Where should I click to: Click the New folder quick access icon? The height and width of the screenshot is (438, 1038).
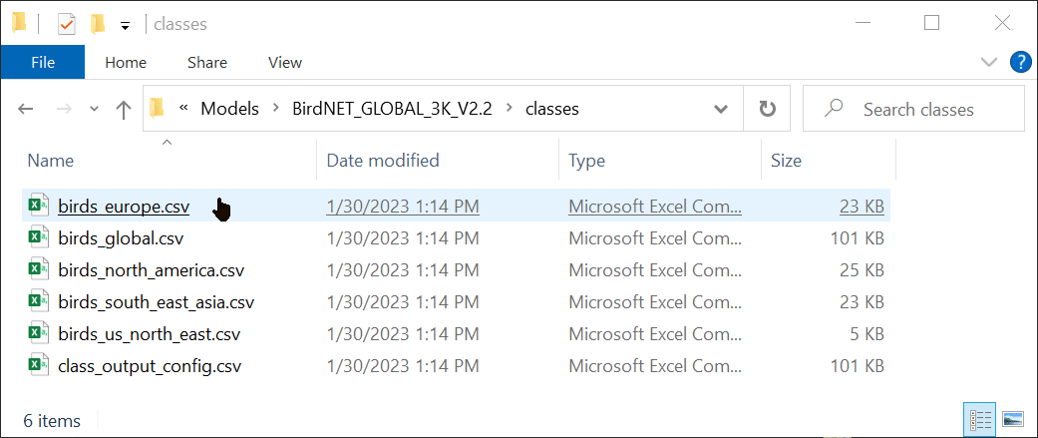pyautogui.click(x=98, y=25)
